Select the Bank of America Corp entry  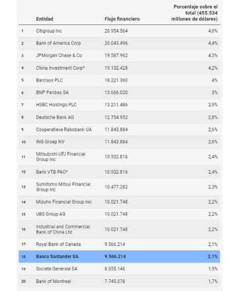119,43
